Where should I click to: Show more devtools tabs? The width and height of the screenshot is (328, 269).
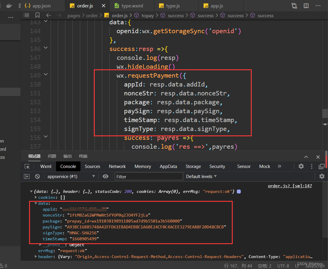[x=280, y=166]
